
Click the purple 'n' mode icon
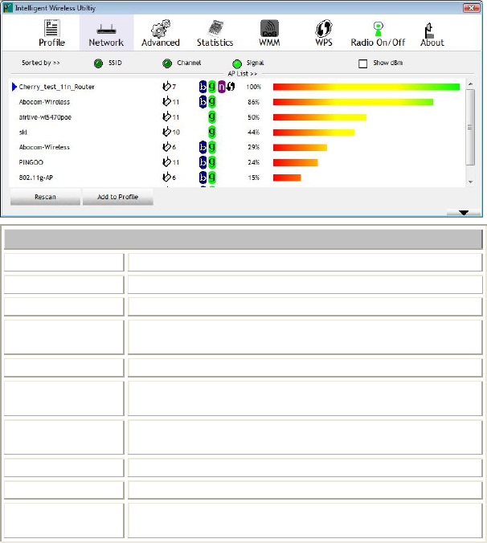click(221, 87)
